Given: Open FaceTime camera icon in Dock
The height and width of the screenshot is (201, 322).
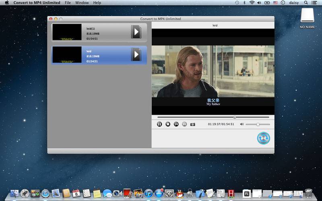Looking at the screenshot, I should coord(117,193).
